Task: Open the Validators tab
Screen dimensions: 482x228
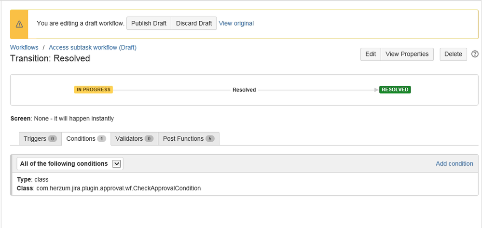Action: click(x=134, y=138)
